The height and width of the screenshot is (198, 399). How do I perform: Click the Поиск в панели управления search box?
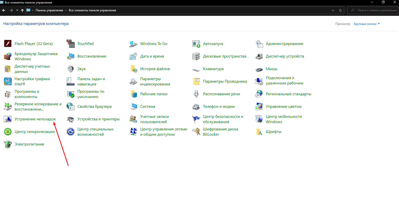pyautogui.click(x=373, y=10)
